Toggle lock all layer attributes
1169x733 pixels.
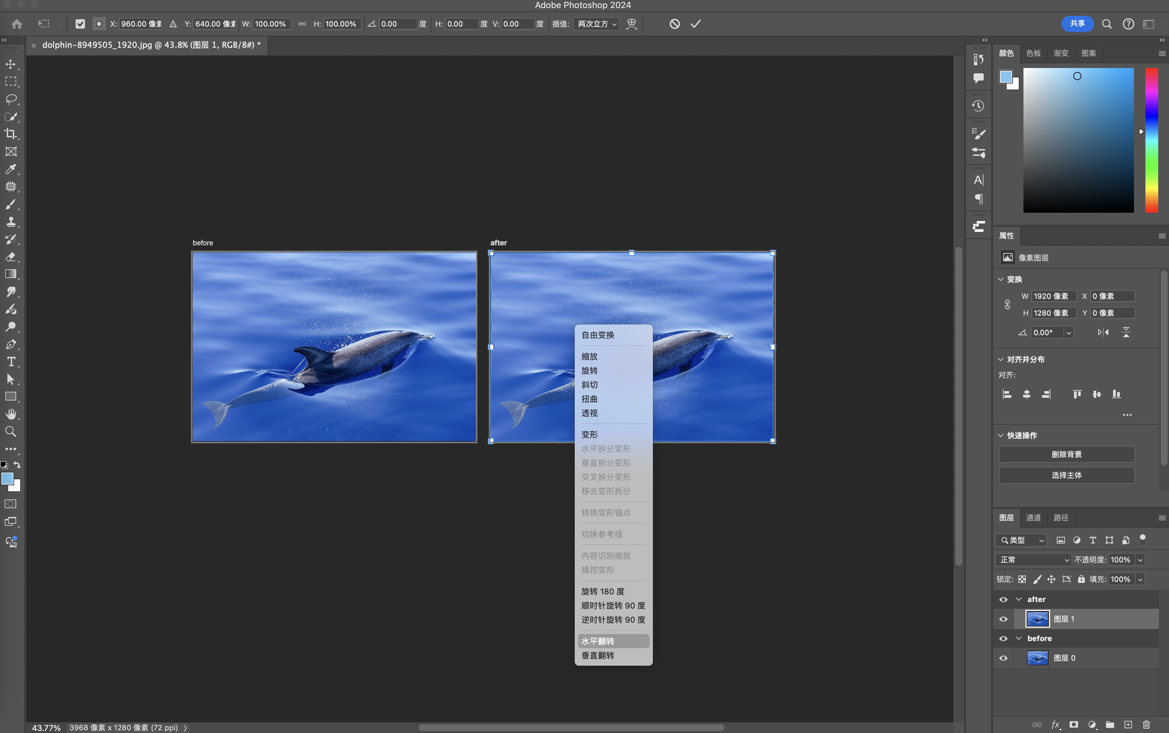pyautogui.click(x=1081, y=579)
